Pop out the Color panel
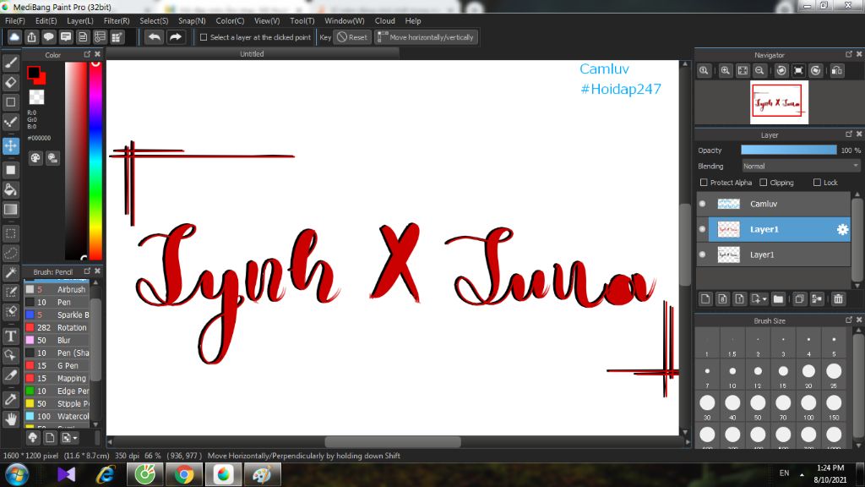 point(87,54)
